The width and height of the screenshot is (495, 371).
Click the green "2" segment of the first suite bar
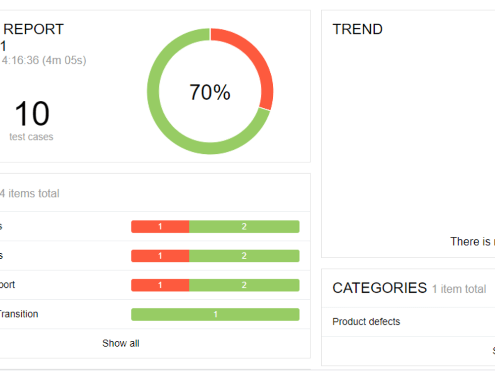(x=244, y=226)
